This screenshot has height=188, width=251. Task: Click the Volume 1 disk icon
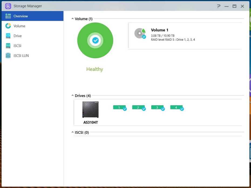[x=140, y=33]
